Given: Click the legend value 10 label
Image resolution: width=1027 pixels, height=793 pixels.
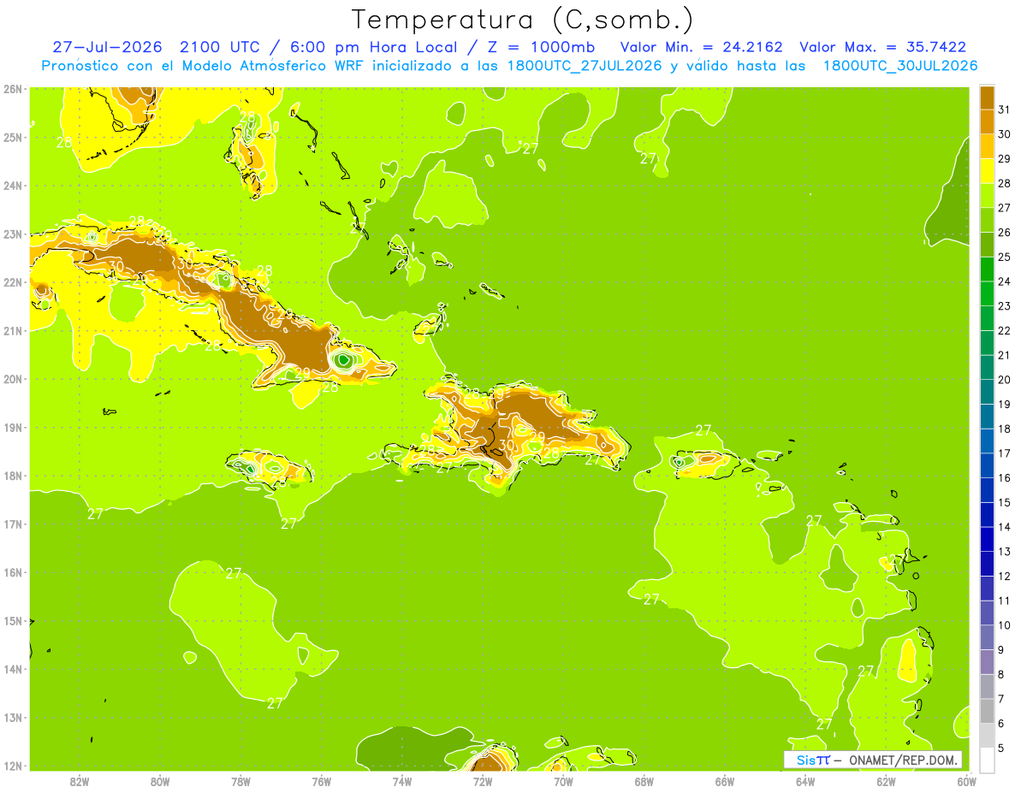Looking at the screenshot, I should point(1004,625).
